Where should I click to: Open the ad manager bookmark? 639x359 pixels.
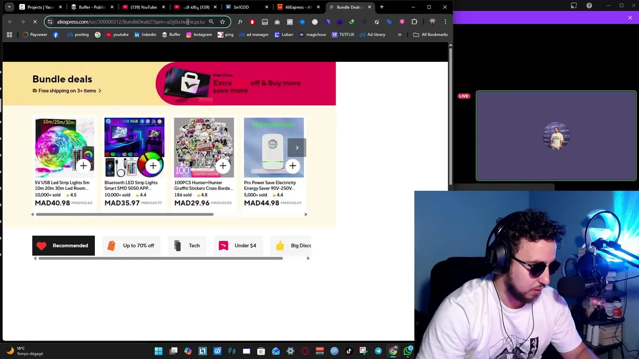point(254,34)
